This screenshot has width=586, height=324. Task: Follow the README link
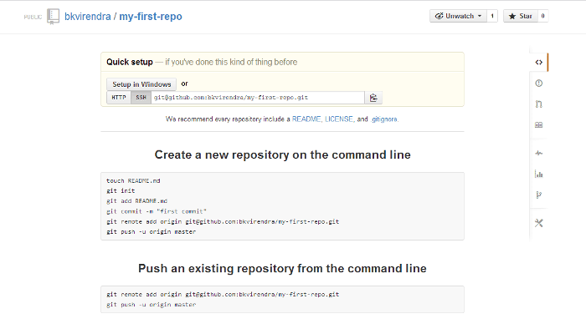pyautogui.click(x=306, y=119)
